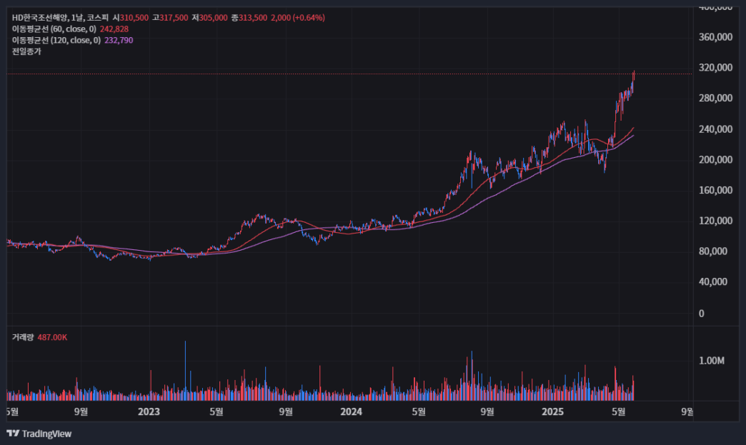Click the 232,790 moving average value
The width and height of the screenshot is (746, 445).
click(x=119, y=41)
